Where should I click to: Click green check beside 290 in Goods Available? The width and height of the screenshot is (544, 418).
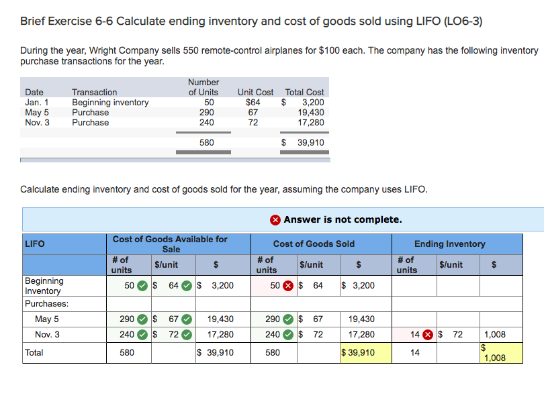point(142,319)
